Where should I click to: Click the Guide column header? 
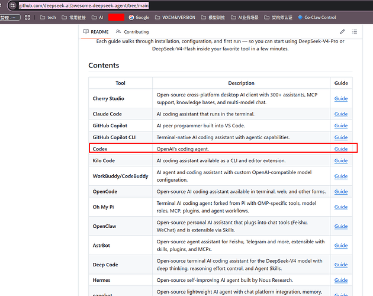(x=341, y=83)
